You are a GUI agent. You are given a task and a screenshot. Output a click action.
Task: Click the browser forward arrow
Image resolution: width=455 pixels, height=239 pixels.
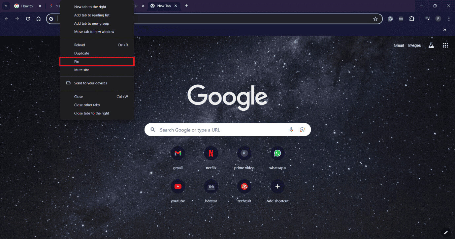[x=17, y=19]
